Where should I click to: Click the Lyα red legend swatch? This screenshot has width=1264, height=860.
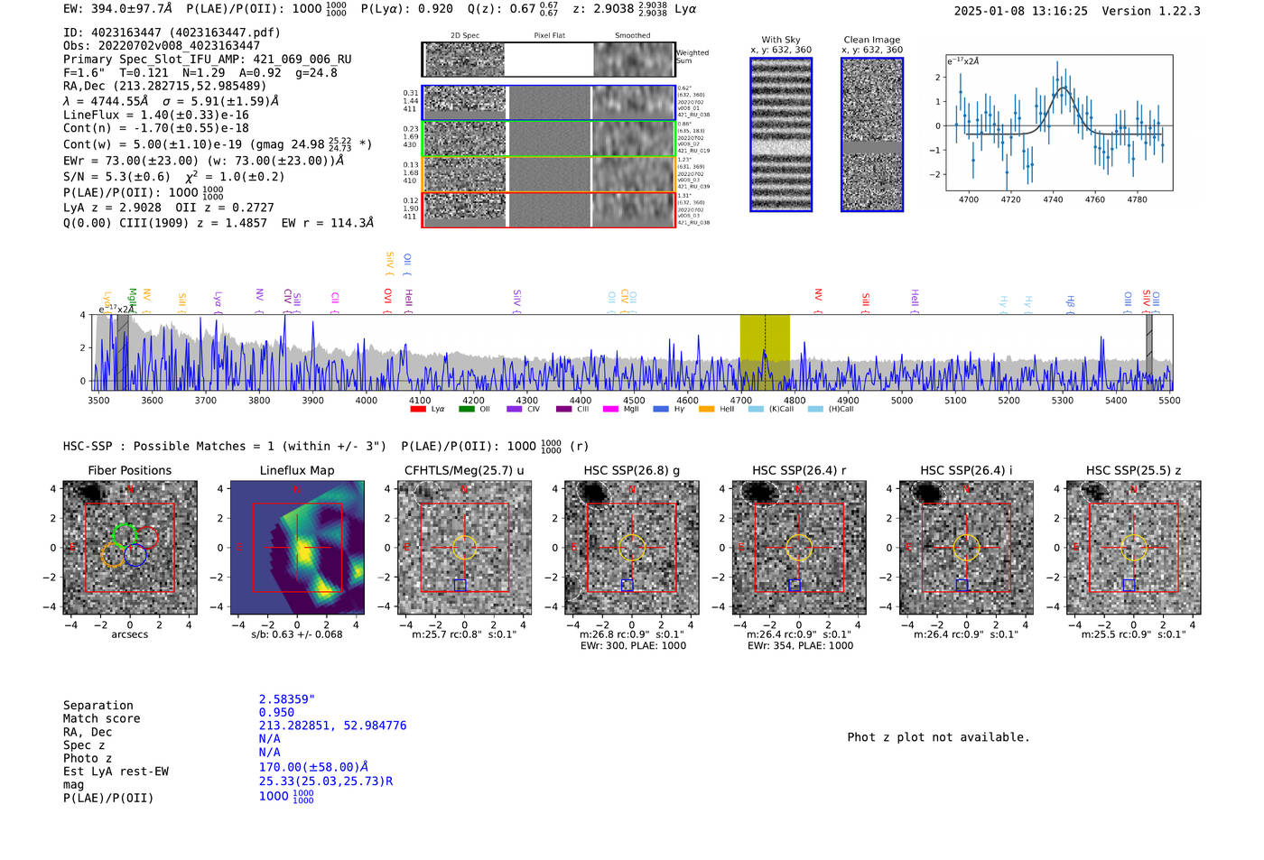coord(418,409)
